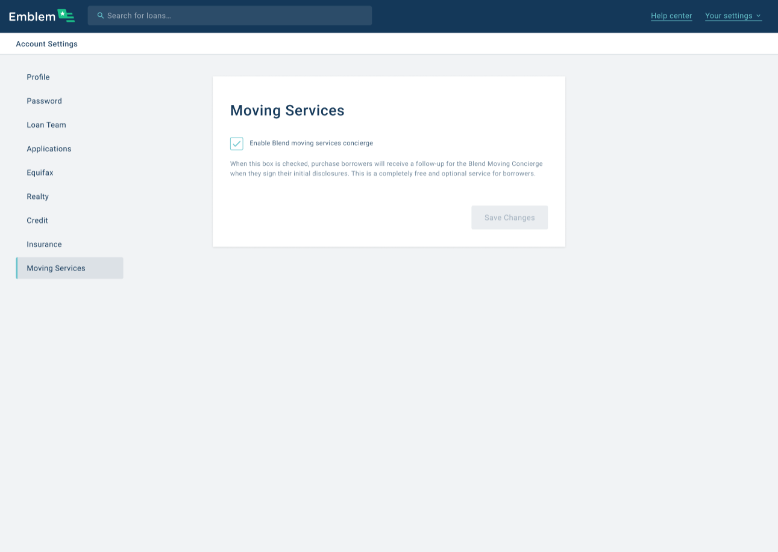This screenshot has height=552, width=778.
Task: Open the Help center link
Action: point(671,16)
